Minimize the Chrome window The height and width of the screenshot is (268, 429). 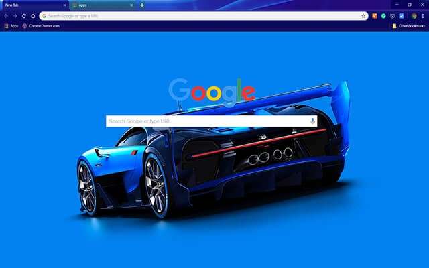(397, 5)
